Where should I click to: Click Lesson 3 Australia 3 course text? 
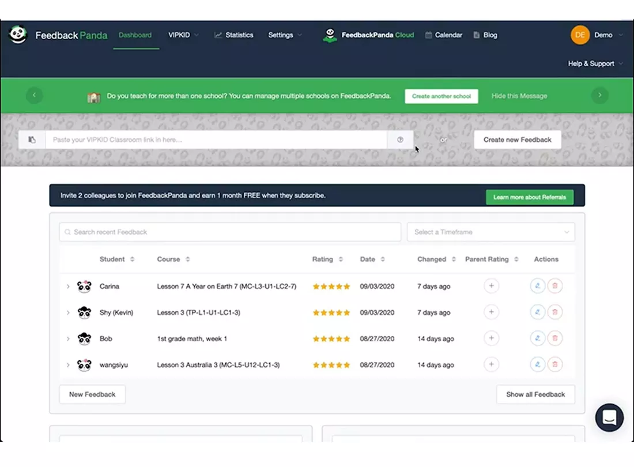[x=218, y=365]
